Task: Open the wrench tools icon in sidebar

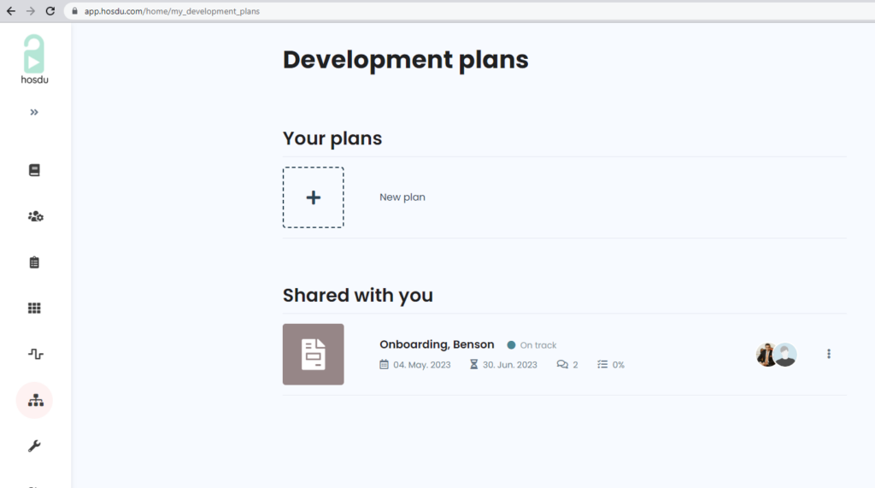Action: coord(34,446)
